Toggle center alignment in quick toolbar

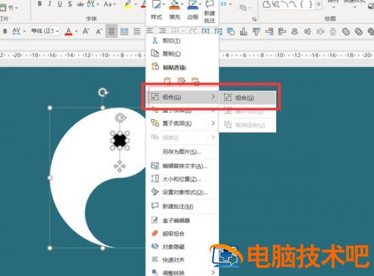tap(112, 31)
